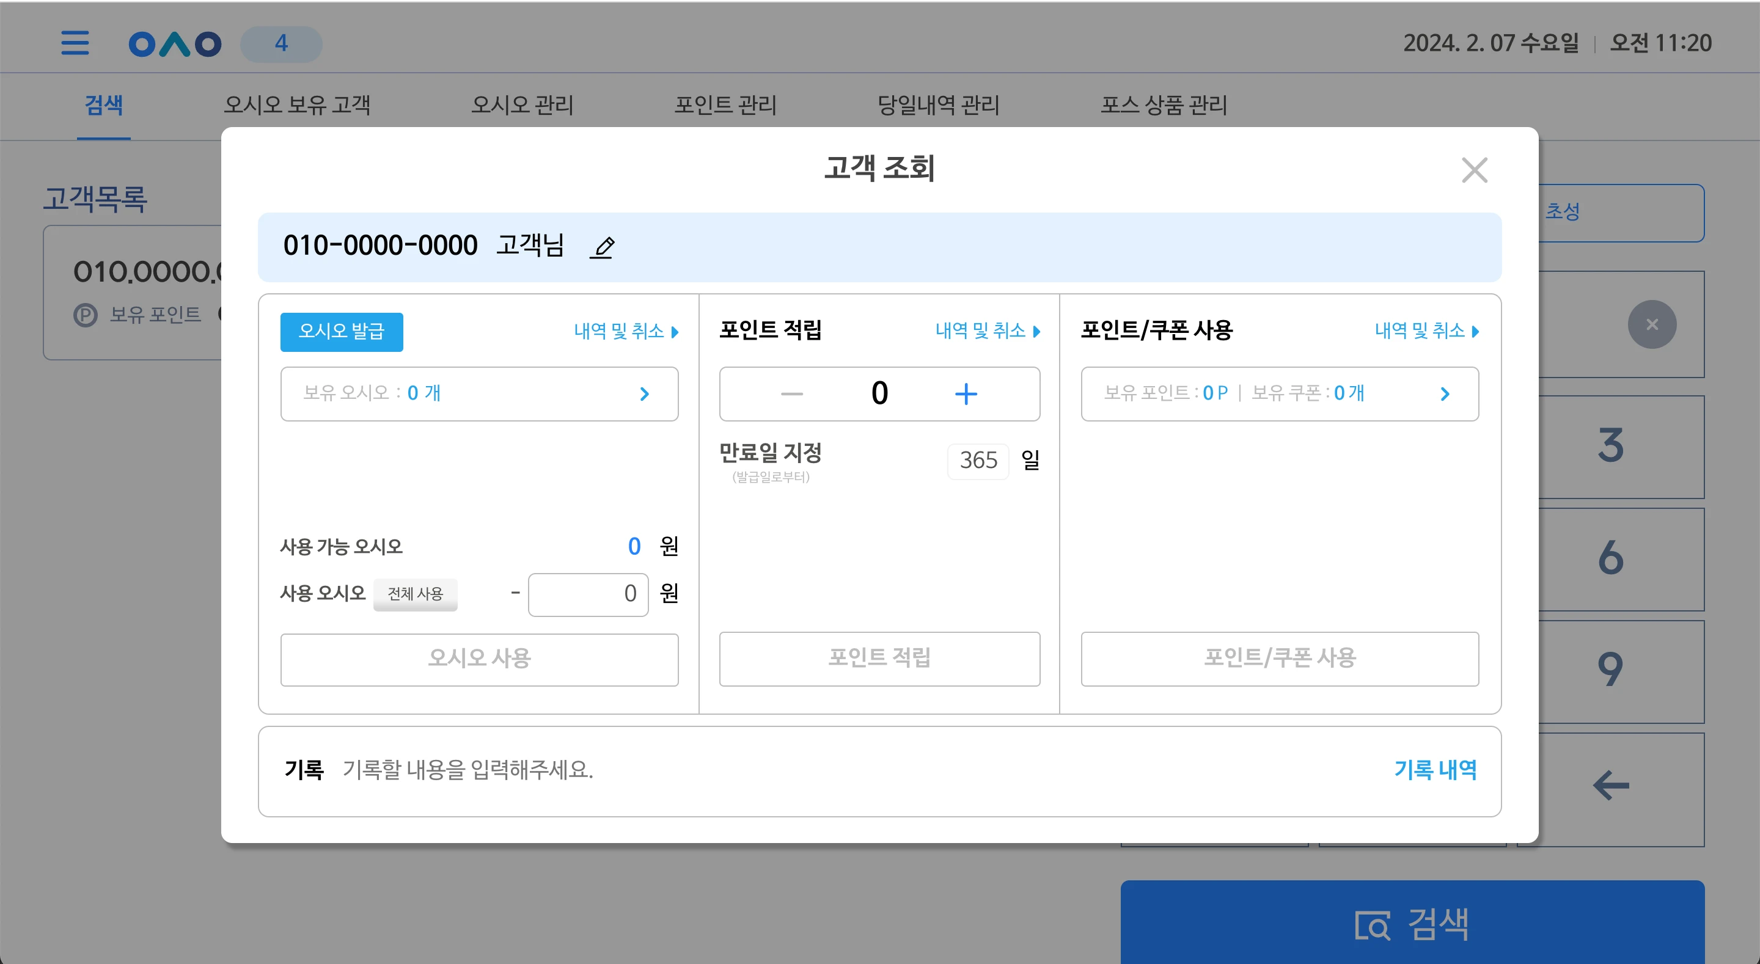Switch to the 오시오 관리 tab
The height and width of the screenshot is (964, 1760).
pos(522,105)
